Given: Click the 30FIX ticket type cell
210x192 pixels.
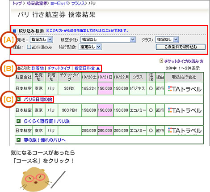Looking at the screenshot, I should [69, 88].
